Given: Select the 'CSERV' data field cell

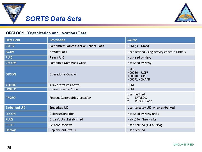Looking at the screenshot, I should click(x=26, y=46).
